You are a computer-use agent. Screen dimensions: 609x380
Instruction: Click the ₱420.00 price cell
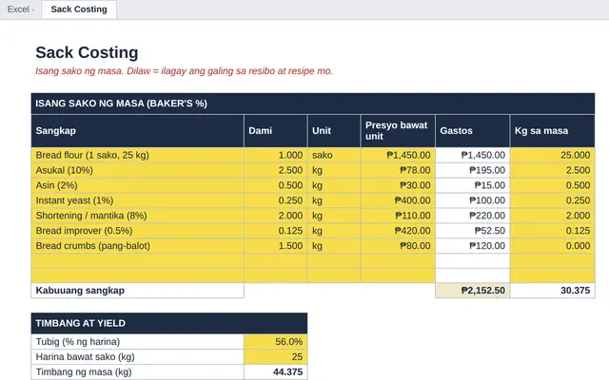coord(398,231)
